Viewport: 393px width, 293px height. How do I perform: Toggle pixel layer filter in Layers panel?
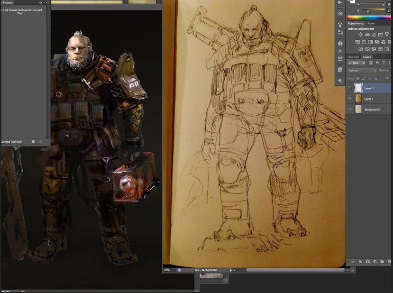pyautogui.click(x=371, y=63)
